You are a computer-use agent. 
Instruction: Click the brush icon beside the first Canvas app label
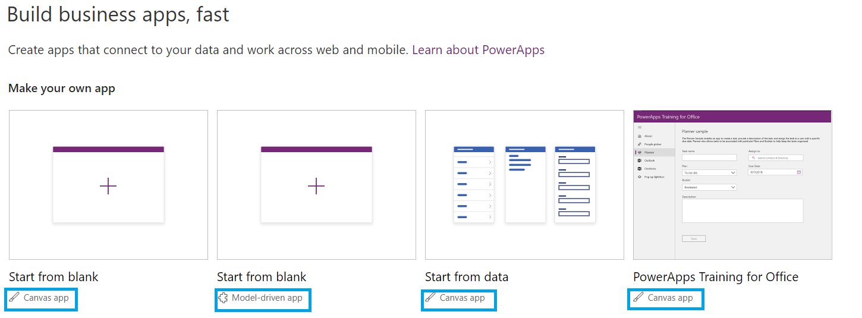pos(14,298)
